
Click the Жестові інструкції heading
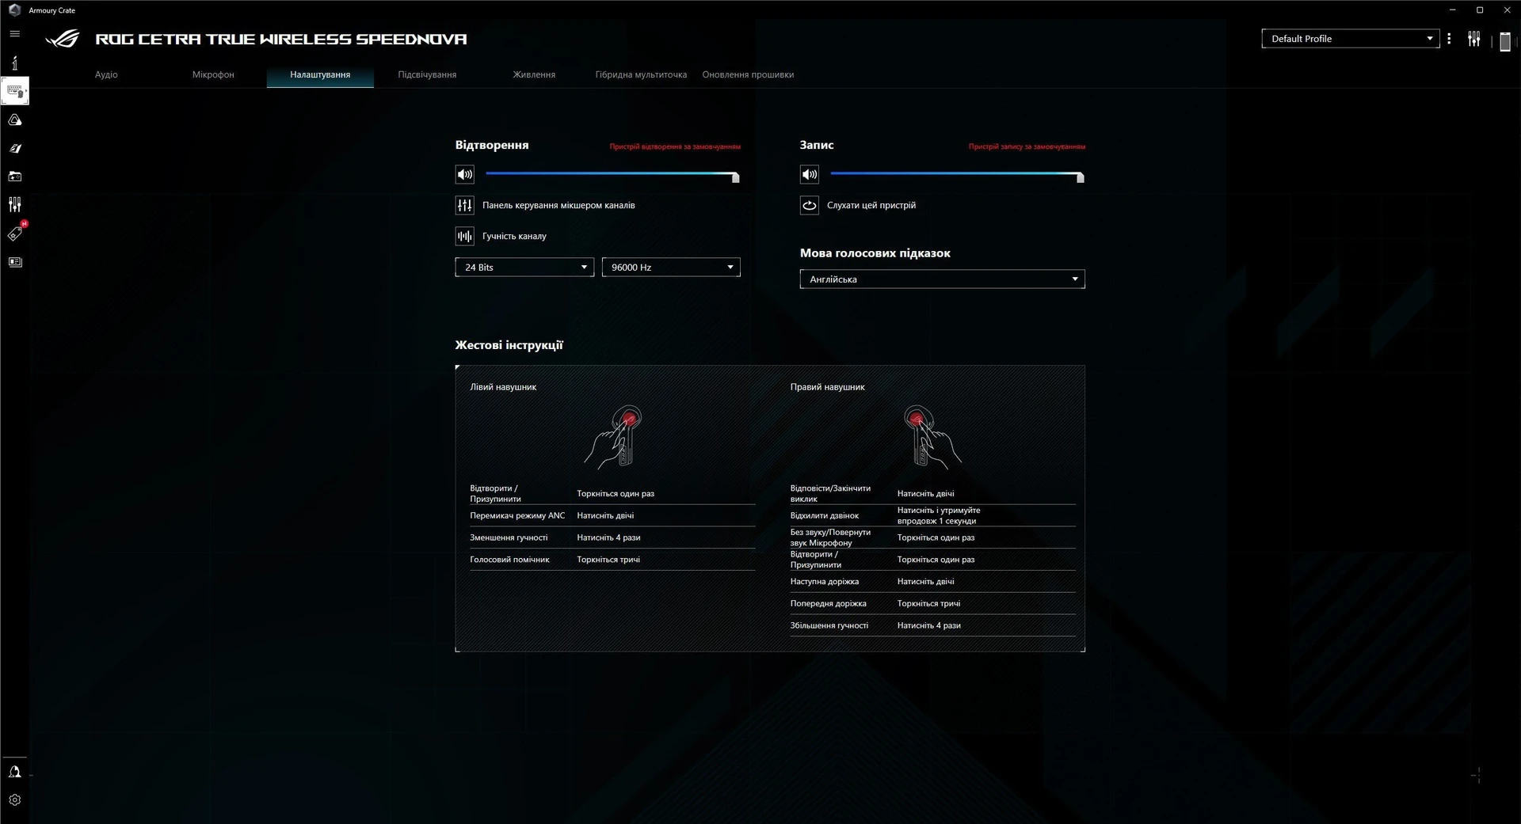pyautogui.click(x=509, y=345)
